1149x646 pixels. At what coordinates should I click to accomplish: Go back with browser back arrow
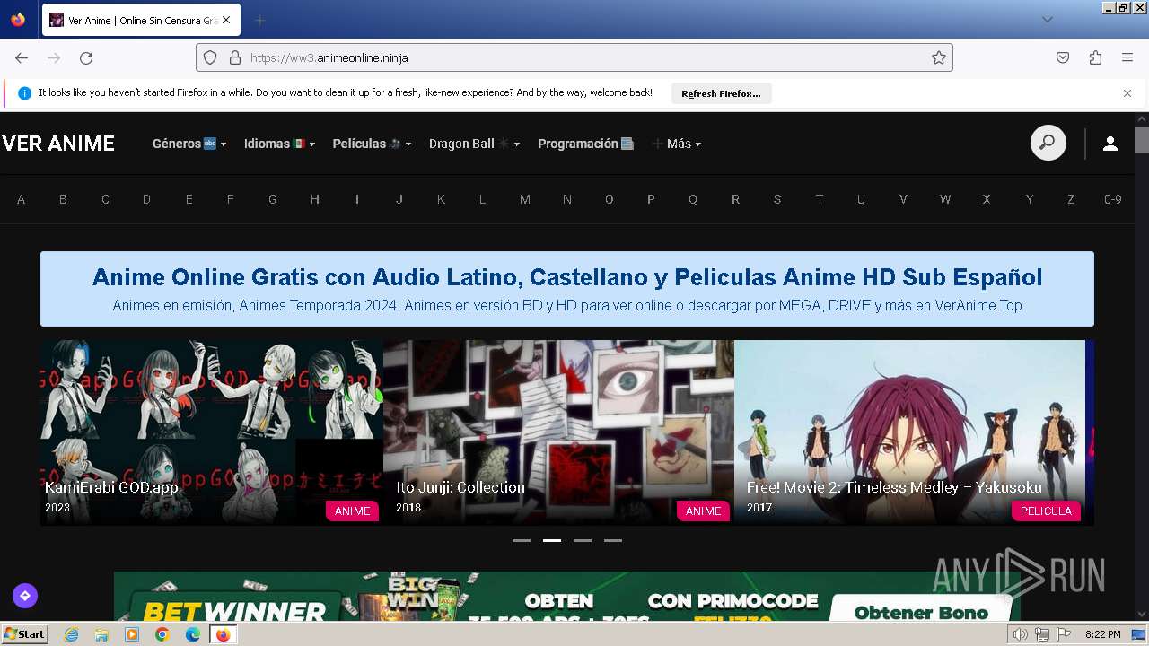pos(22,57)
